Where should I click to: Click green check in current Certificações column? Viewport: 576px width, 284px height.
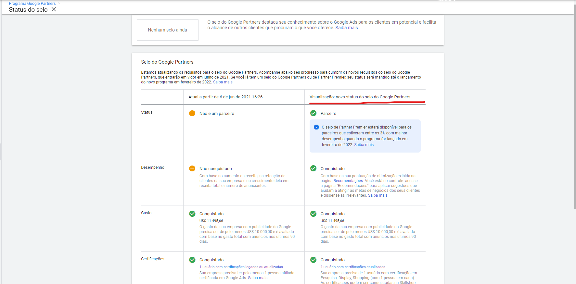click(192, 260)
